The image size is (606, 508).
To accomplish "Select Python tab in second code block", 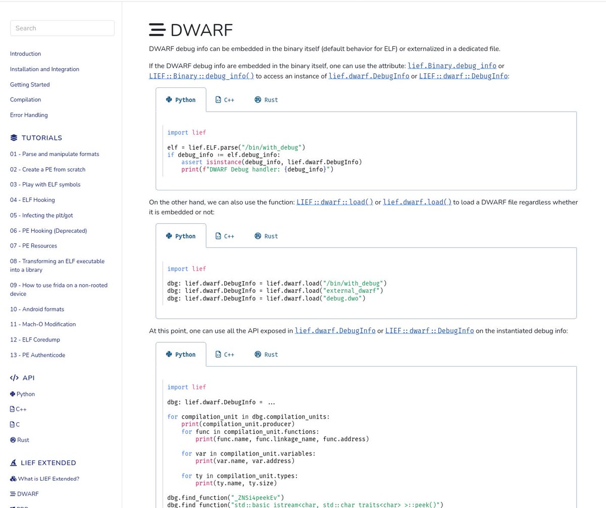I will coord(181,236).
